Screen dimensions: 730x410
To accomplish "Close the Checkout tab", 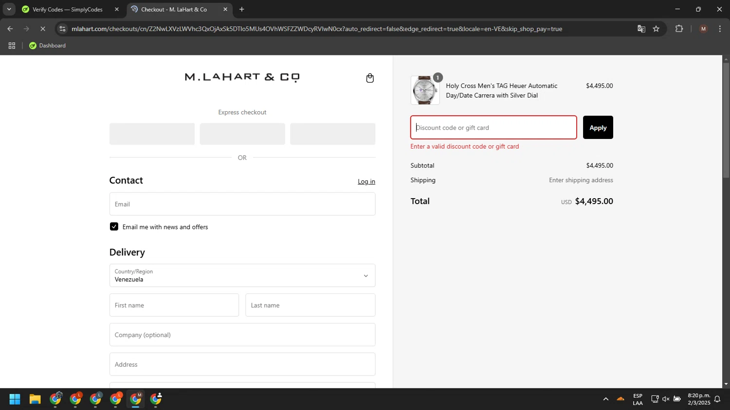I will point(225,9).
